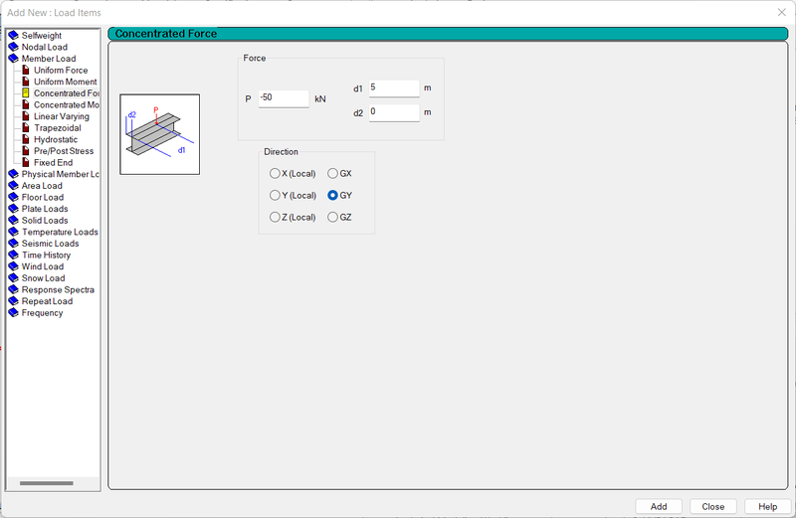Click the Concentrated Moment page icon
796x518 pixels.
coord(26,105)
